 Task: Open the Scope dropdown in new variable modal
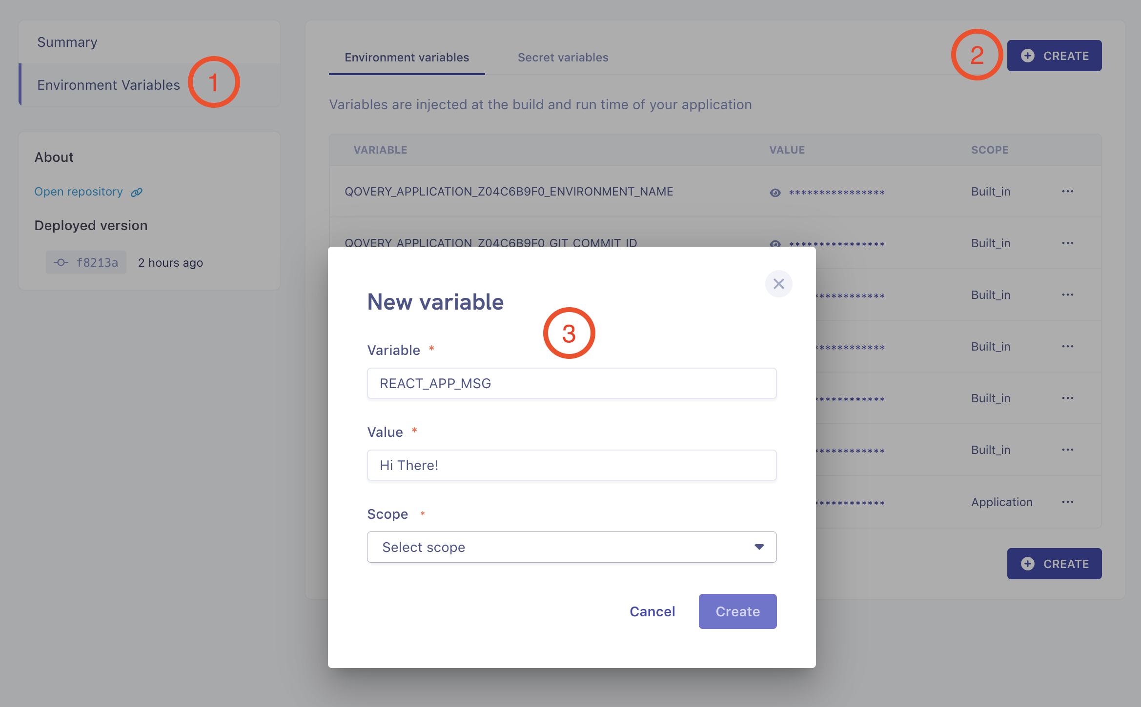click(571, 547)
